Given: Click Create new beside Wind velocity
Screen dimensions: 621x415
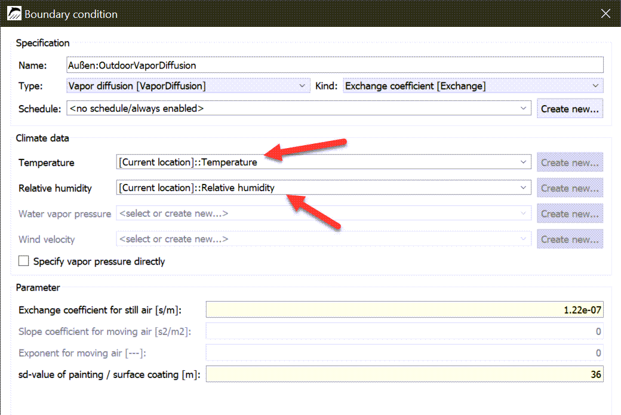Looking at the screenshot, I should click(x=570, y=239).
